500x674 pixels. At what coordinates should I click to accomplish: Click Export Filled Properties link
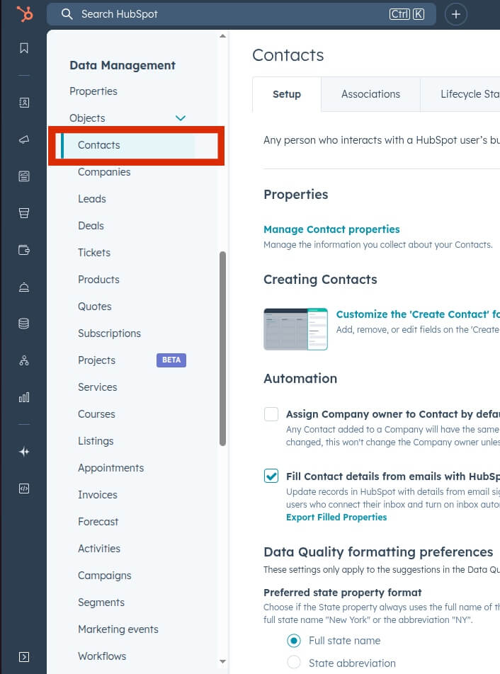(x=336, y=517)
